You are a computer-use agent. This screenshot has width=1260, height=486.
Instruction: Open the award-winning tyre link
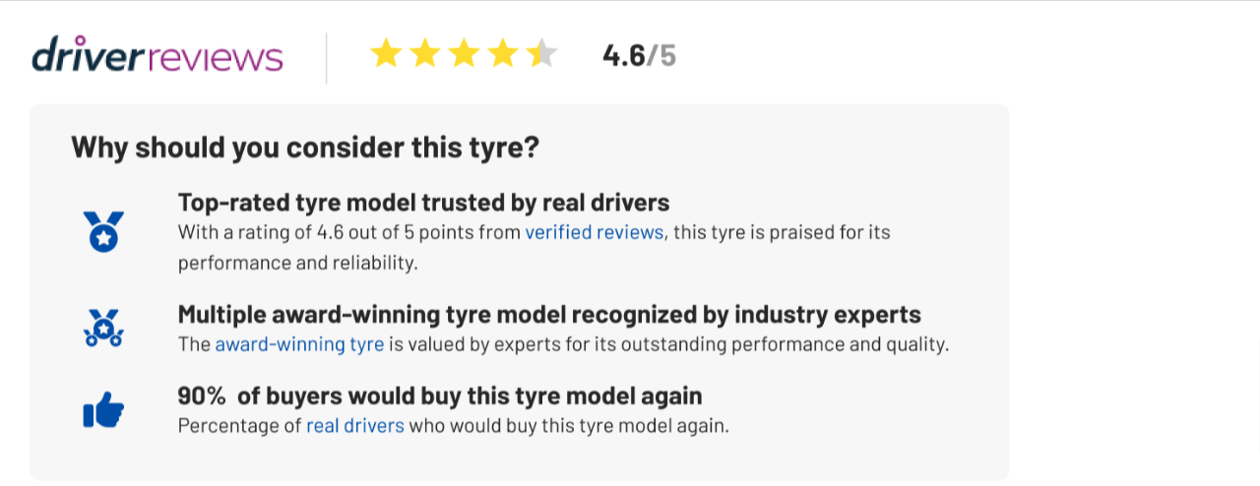[299, 345]
